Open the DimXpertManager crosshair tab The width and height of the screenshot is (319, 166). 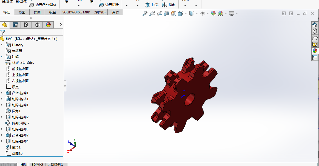(x=37, y=25)
